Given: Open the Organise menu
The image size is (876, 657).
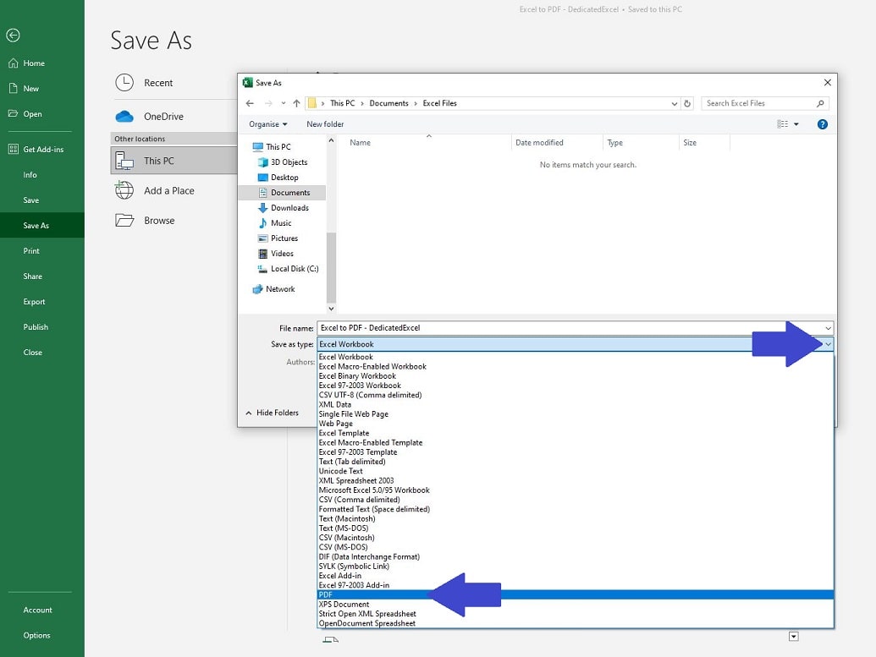Looking at the screenshot, I should click(267, 123).
